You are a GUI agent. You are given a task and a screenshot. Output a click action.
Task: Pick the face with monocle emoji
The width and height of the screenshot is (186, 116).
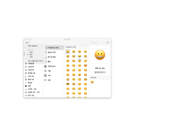pos(80,79)
